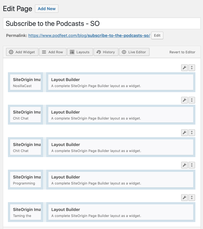Image resolution: width=203 pixels, height=229 pixels.
Task: Click the wrench icon above the first Chit Chat row
Action: [x=184, y=100]
